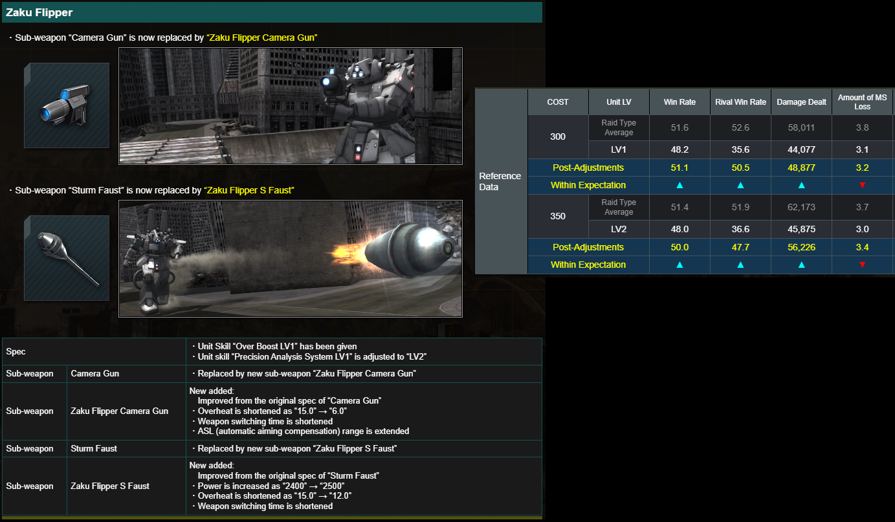Click the LV1 unit level cell

[619, 149]
